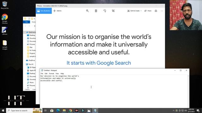Click the delete trash icon in Photos
Screen dimensions: 202x113
point(96,11)
